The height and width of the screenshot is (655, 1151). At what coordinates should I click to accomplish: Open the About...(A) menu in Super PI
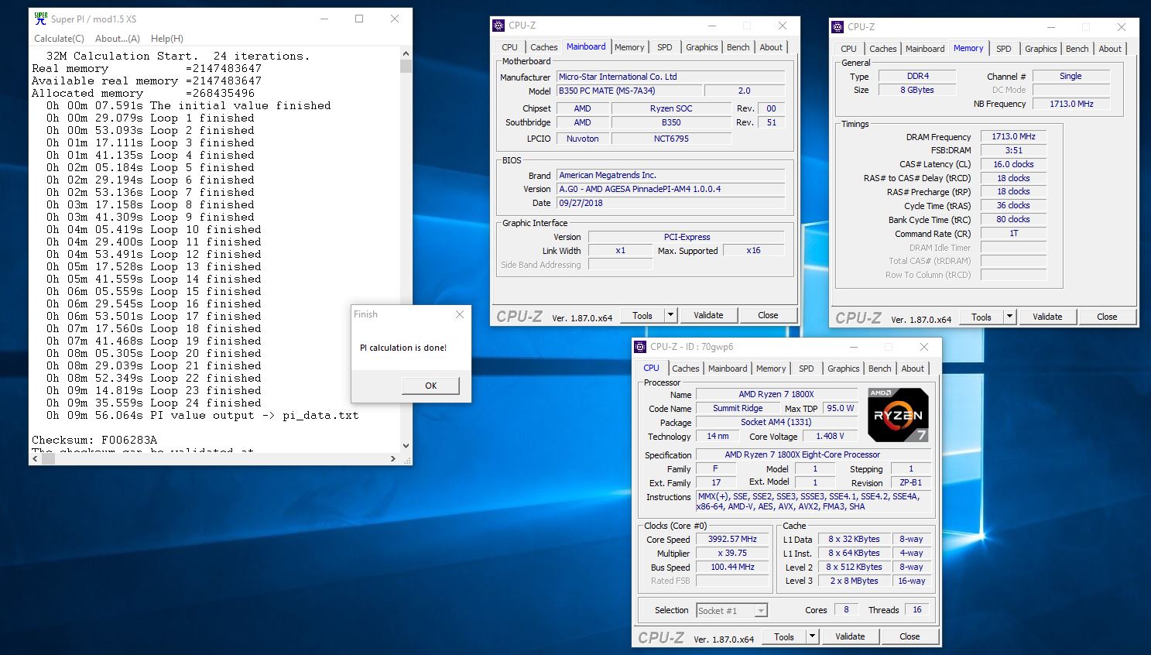(x=118, y=39)
